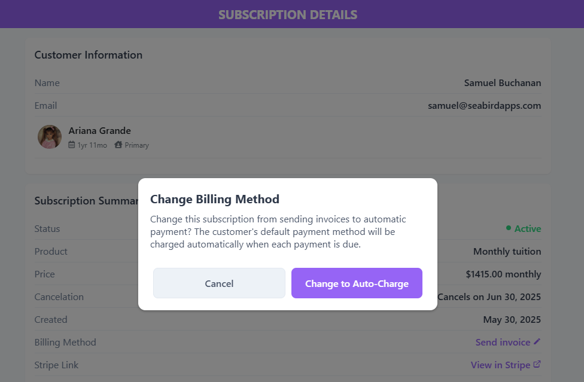Click Ariana Grande's profile photo

pyautogui.click(x=50, y=137)
